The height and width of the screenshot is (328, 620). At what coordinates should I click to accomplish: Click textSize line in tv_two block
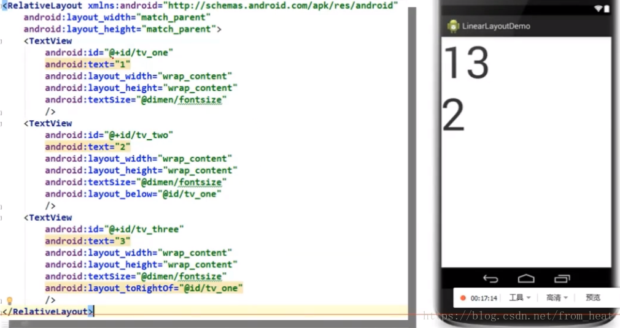click(136, 182)
